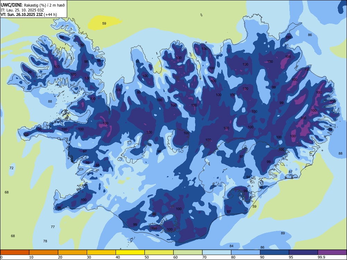Click the 80–90 sky blue legend swatch
347x260 pixels.
246,252
